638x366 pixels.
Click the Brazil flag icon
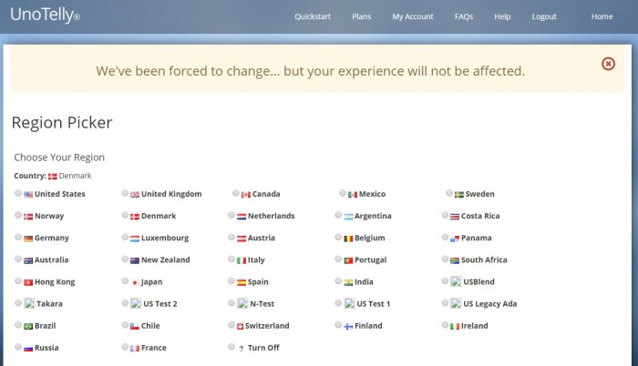coord(28,326)
